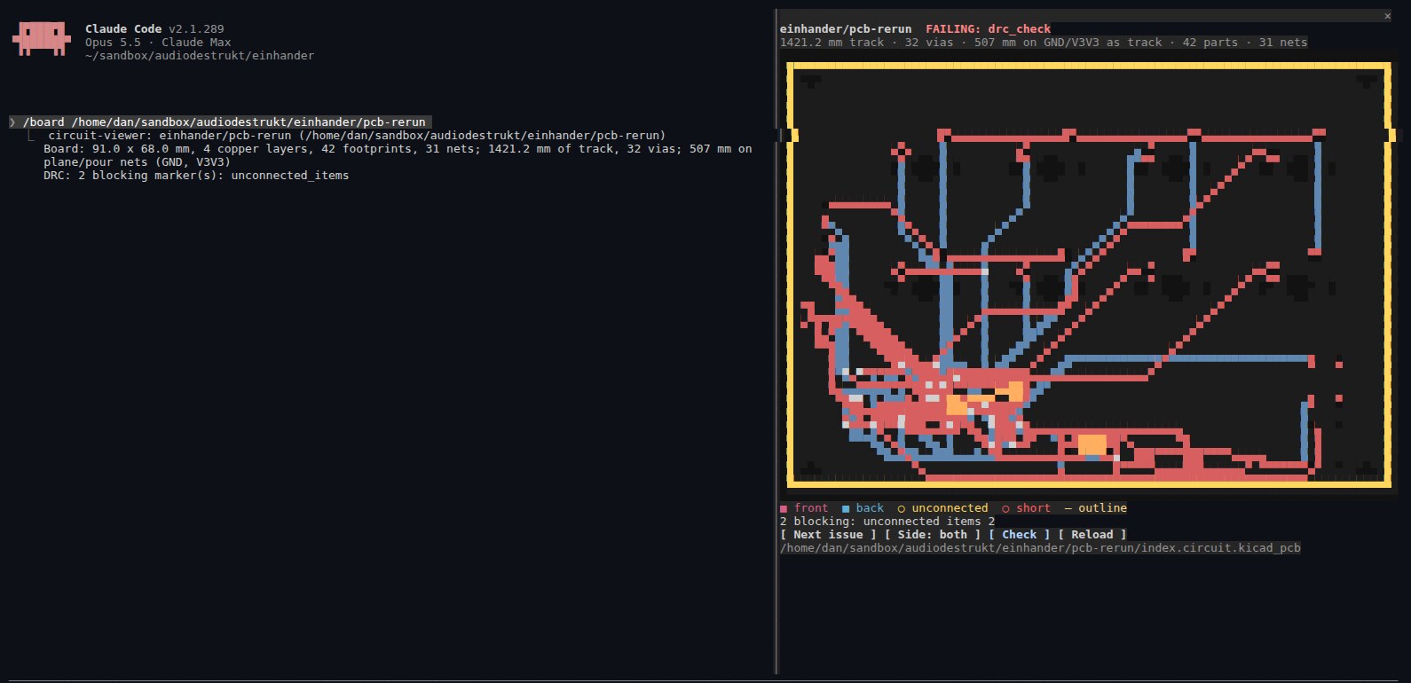The height and width of the screenshot is (683, 1411).
Task: Click the orange unconnected marker near bottom edge
Action: tap(1092, 444)
